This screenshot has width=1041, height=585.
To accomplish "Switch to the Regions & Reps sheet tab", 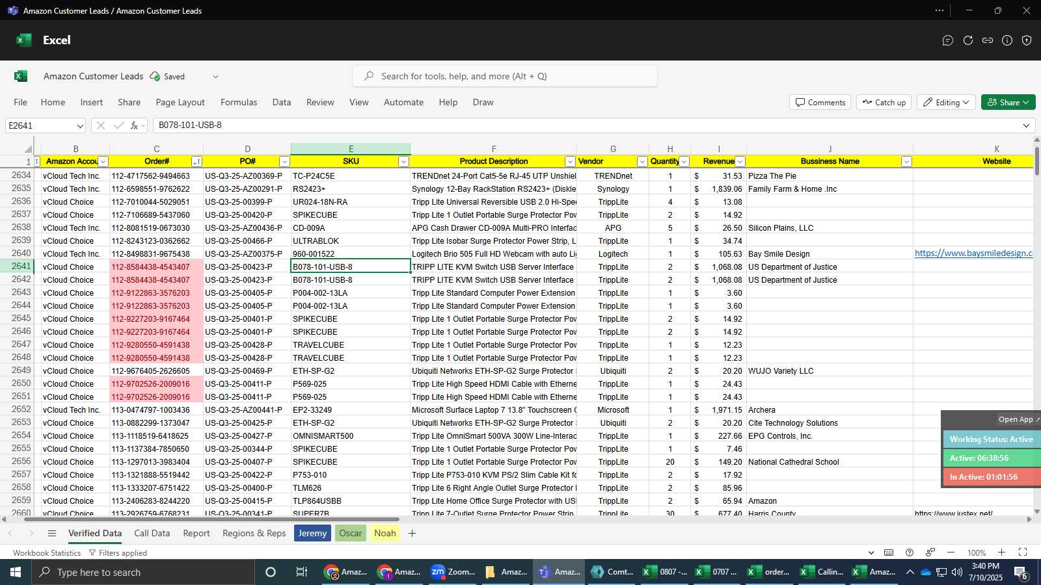I will point(254,534).
